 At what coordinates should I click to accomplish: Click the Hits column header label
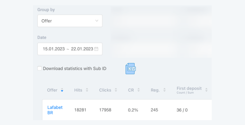(78, 90)
